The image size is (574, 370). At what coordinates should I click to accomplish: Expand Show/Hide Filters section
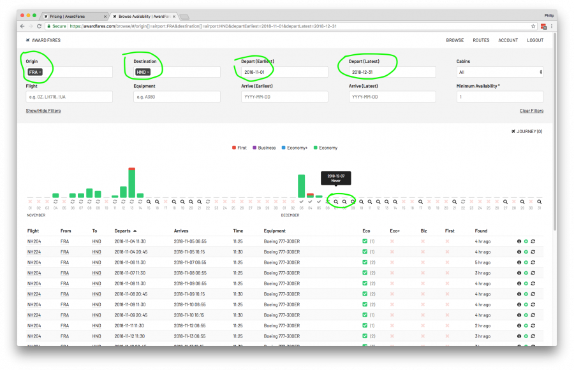point(43,111)
